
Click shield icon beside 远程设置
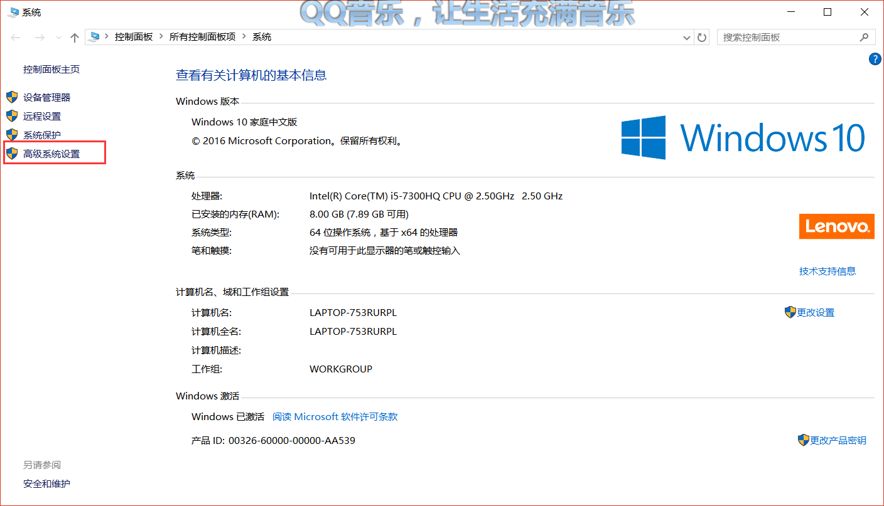(12, 116)
